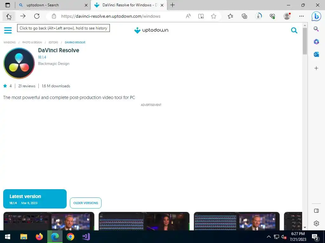Open sidebar settings gear
The image size is (325, 243).
tap(316, 223)
